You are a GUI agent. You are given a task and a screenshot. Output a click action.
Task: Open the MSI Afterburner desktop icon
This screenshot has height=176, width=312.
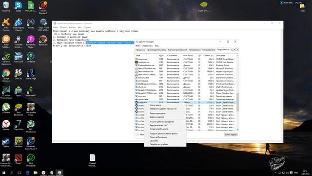[x=31, y=127]
